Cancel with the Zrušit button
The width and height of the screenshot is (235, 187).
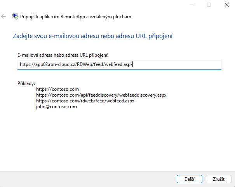coord(219,179)
